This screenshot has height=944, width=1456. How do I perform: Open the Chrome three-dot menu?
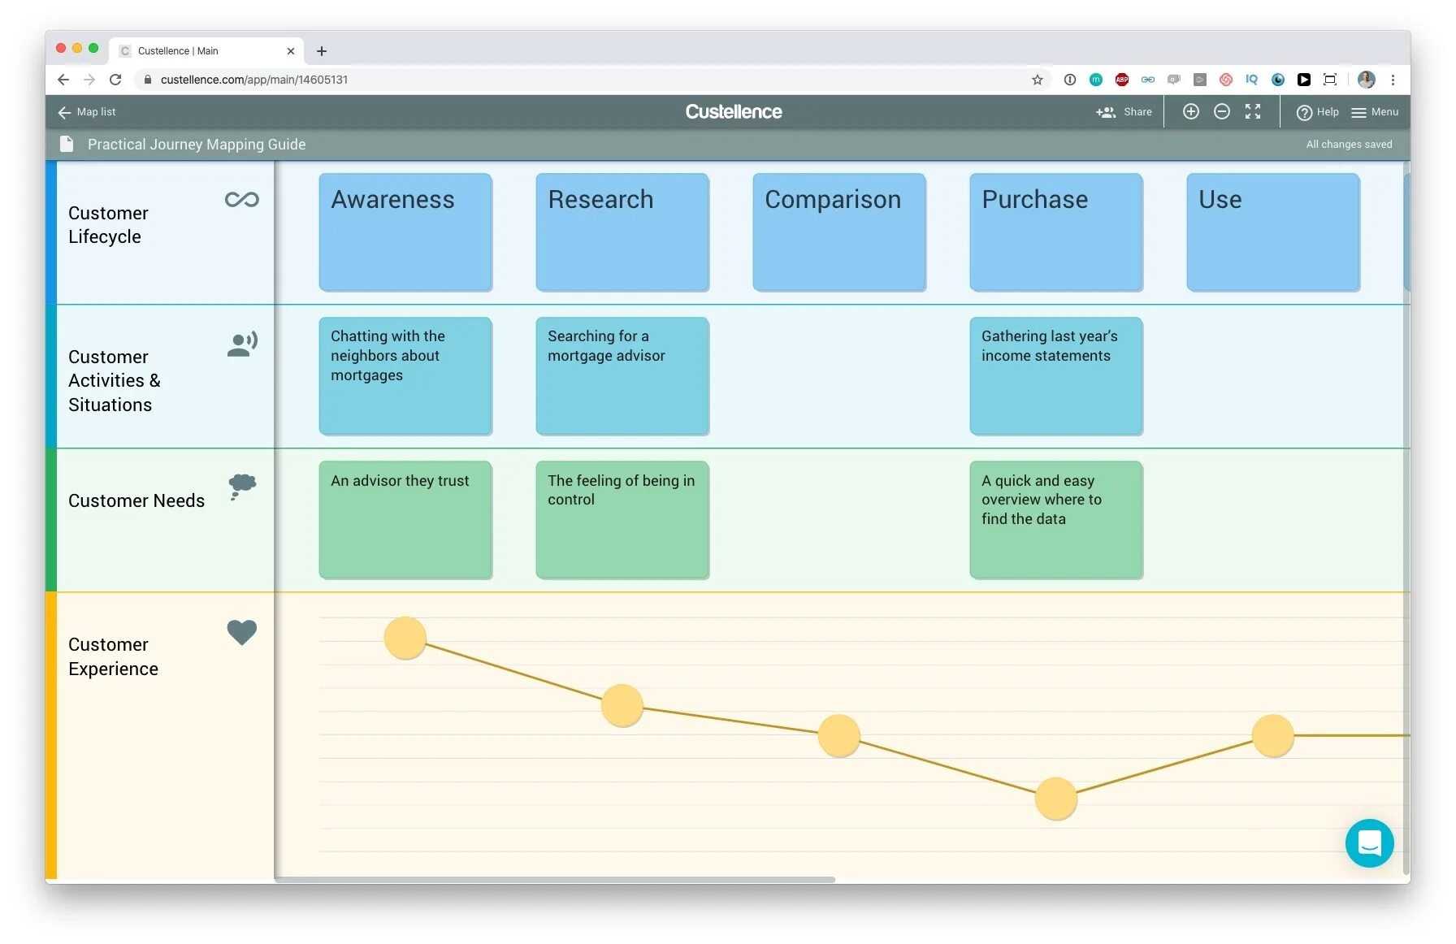(x=1393, y=80)
